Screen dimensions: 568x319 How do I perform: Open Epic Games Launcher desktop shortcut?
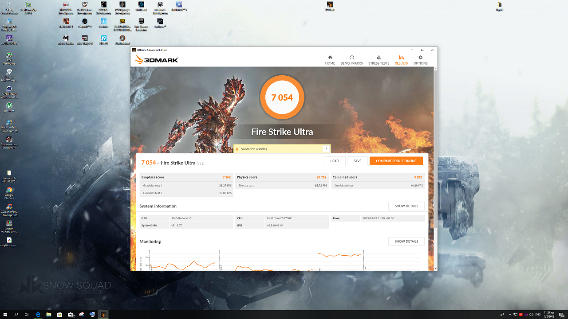(141, 24)
